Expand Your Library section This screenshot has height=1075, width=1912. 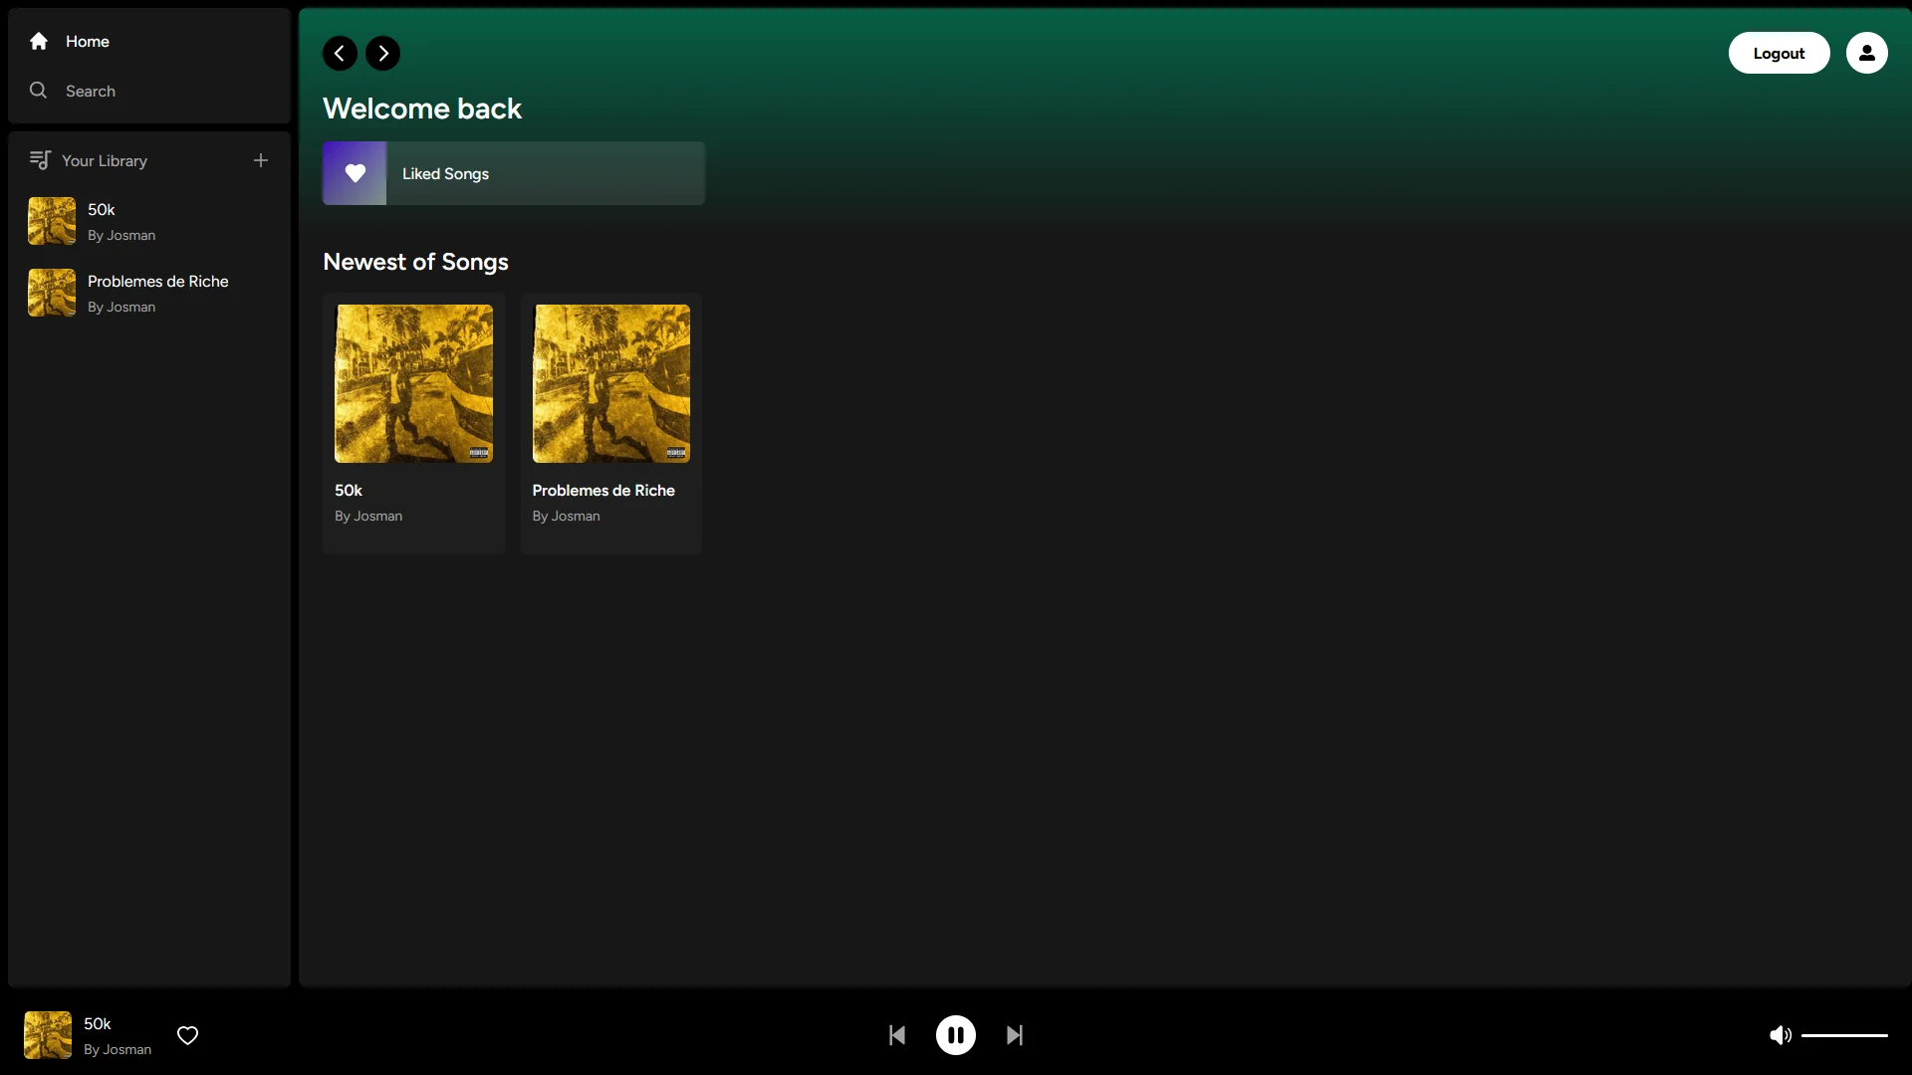[x=107, y=160]
